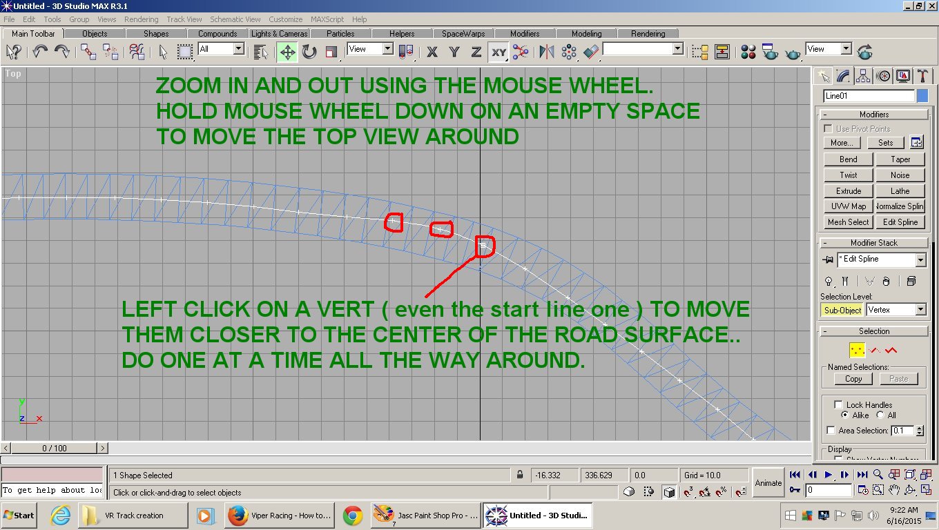Choose the Select and Link tool
This screenshot has height=530, width=939.
click(88, 52)
